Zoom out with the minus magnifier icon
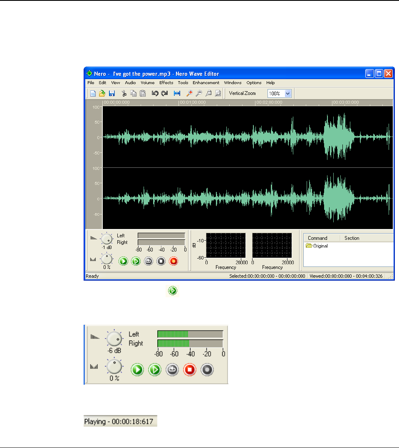Image resolution: width=399 pixels, height=448 pixels. point(199,93)
